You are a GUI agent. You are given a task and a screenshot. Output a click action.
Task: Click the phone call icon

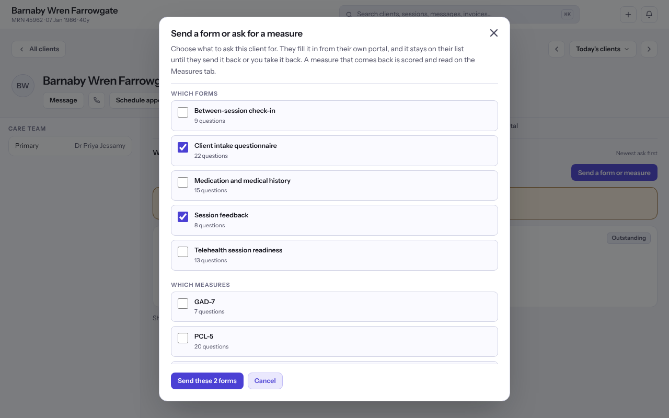click(97, 100)
